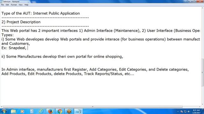The width and height of the screenshot is (204, 114).
Task: Open the Action Center flag icon
Action: tap(182, 111)
